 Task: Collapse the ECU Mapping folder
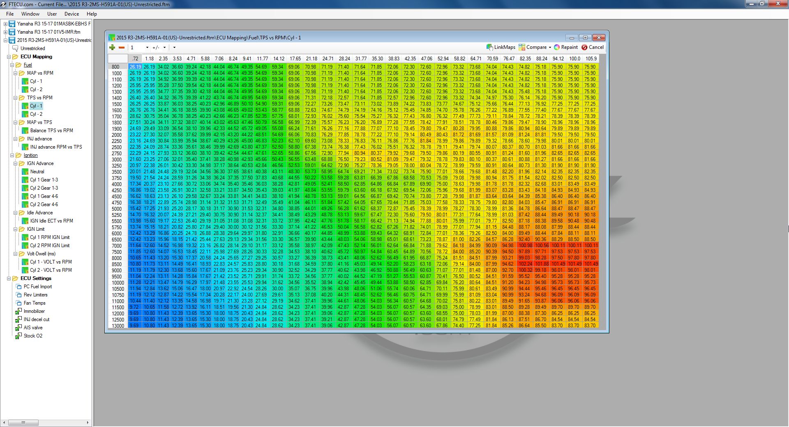coord(9,57)
